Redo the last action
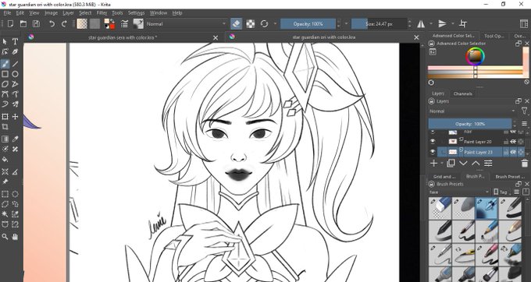 pos(64,23)
